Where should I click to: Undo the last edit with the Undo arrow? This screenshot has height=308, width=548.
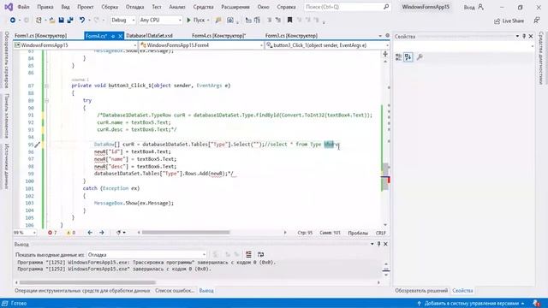(x=82, y=21)
